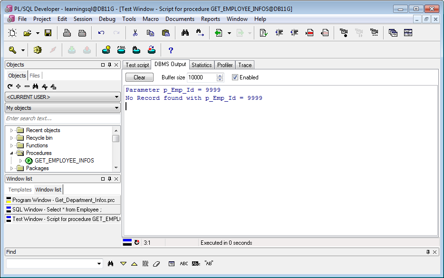Expand the Functions folder
The image size is (444, 278).
click(11, 146)
